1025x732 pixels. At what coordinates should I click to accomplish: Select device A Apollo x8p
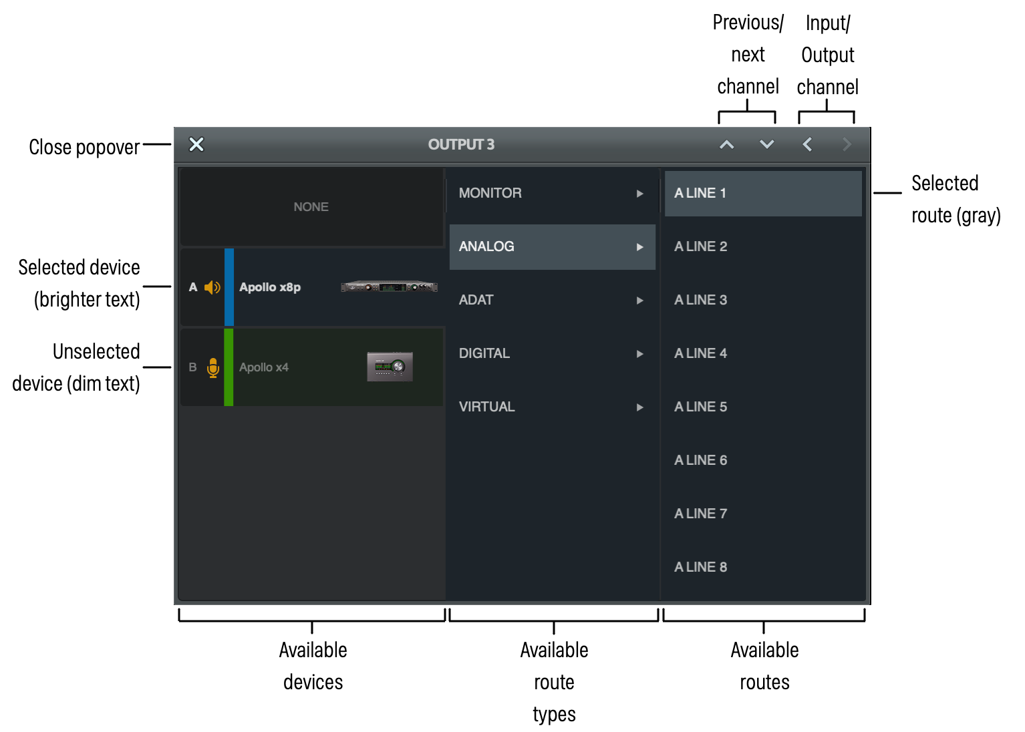(301, 287)
